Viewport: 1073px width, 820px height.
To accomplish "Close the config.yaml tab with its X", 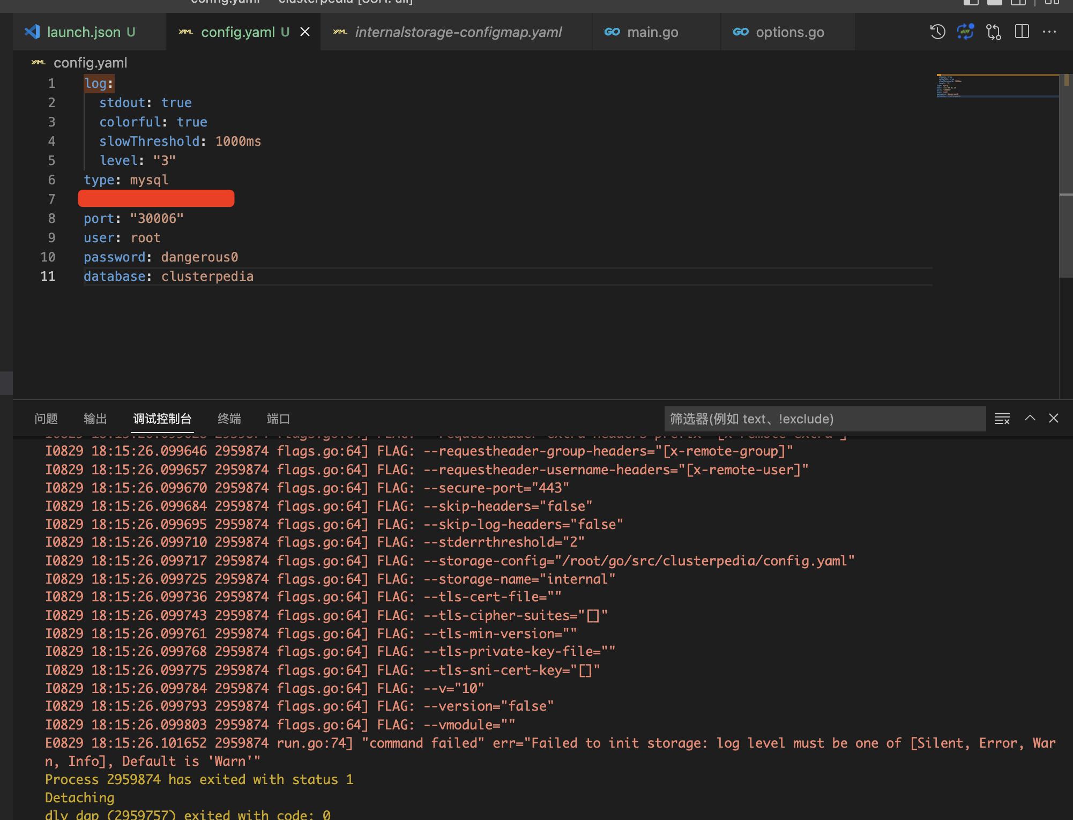I will 305,32.
